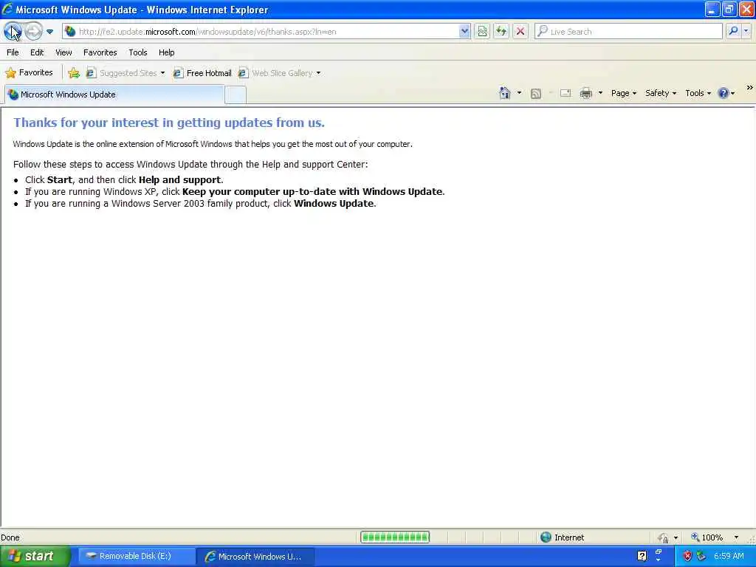Open the File menu
Image resolution: width=756 pixels, height=567 pixels.
coord(13,52)
